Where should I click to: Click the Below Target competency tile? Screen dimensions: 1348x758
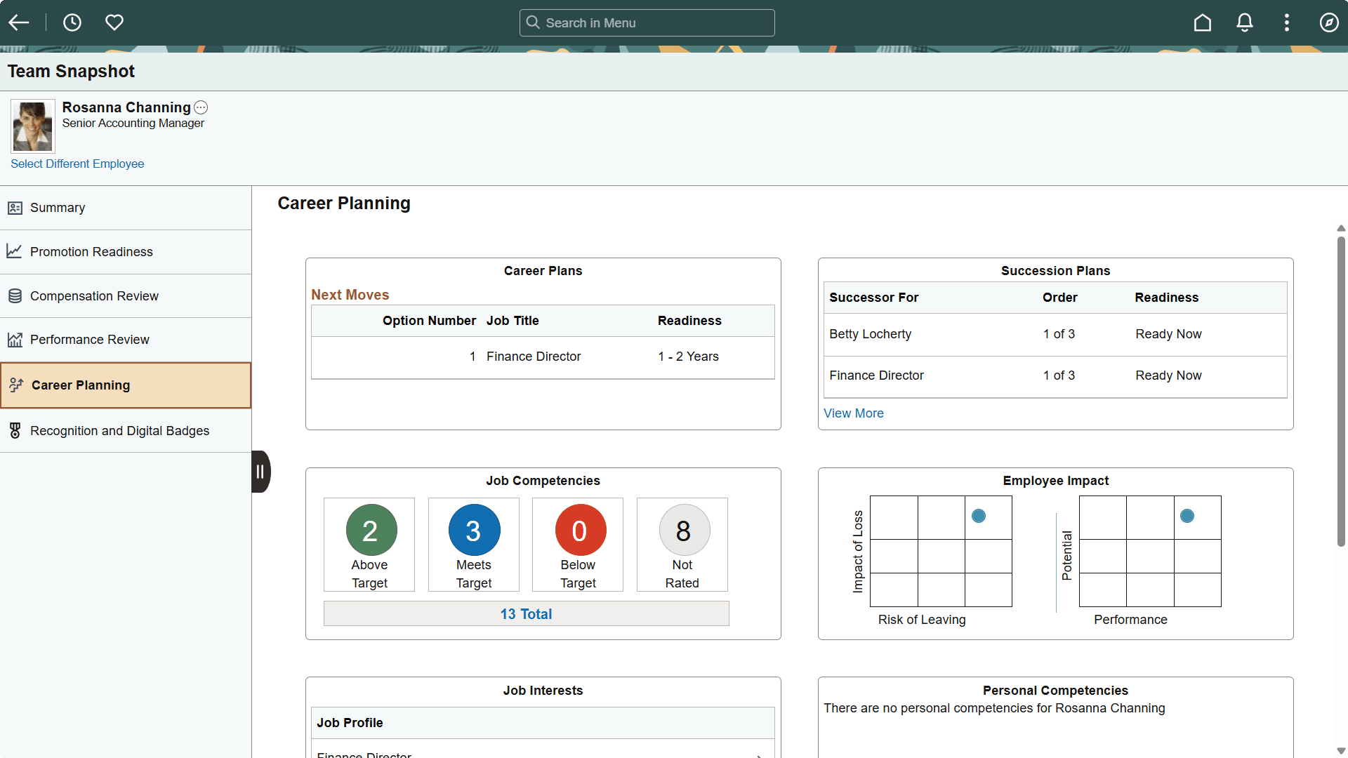(x=578, y=545)
